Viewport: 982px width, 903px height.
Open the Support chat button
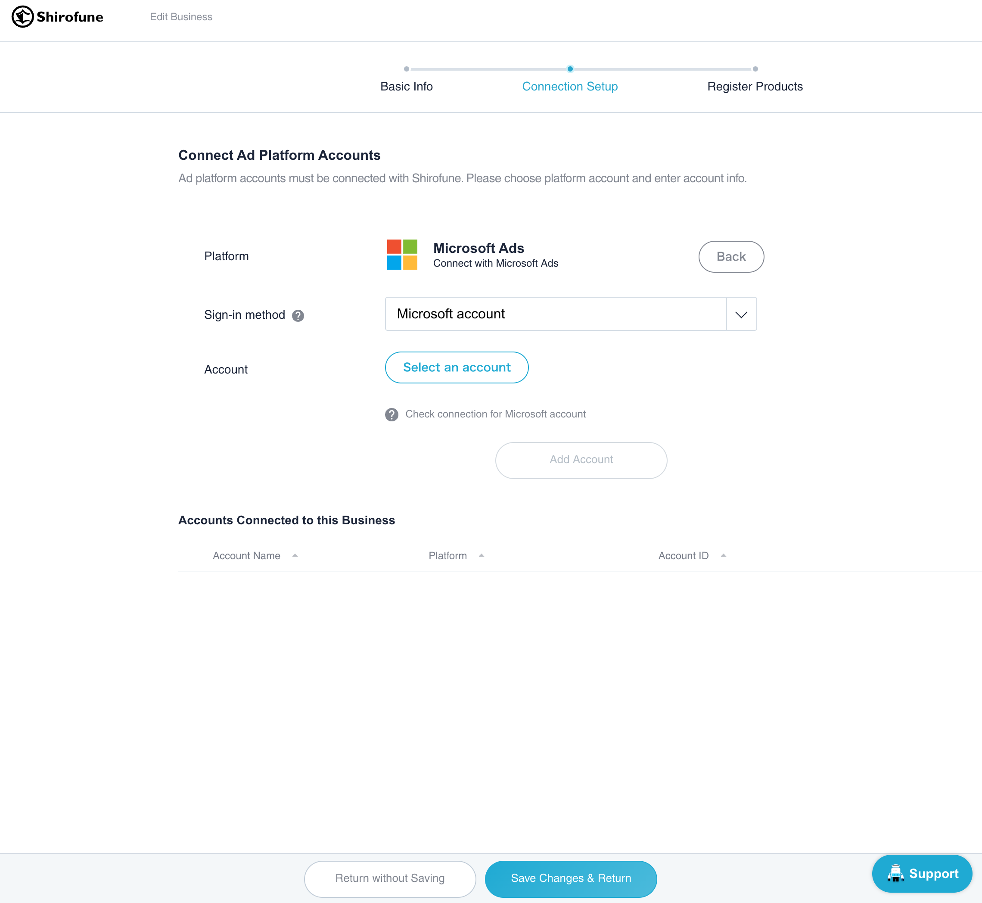tap(922, 874)
